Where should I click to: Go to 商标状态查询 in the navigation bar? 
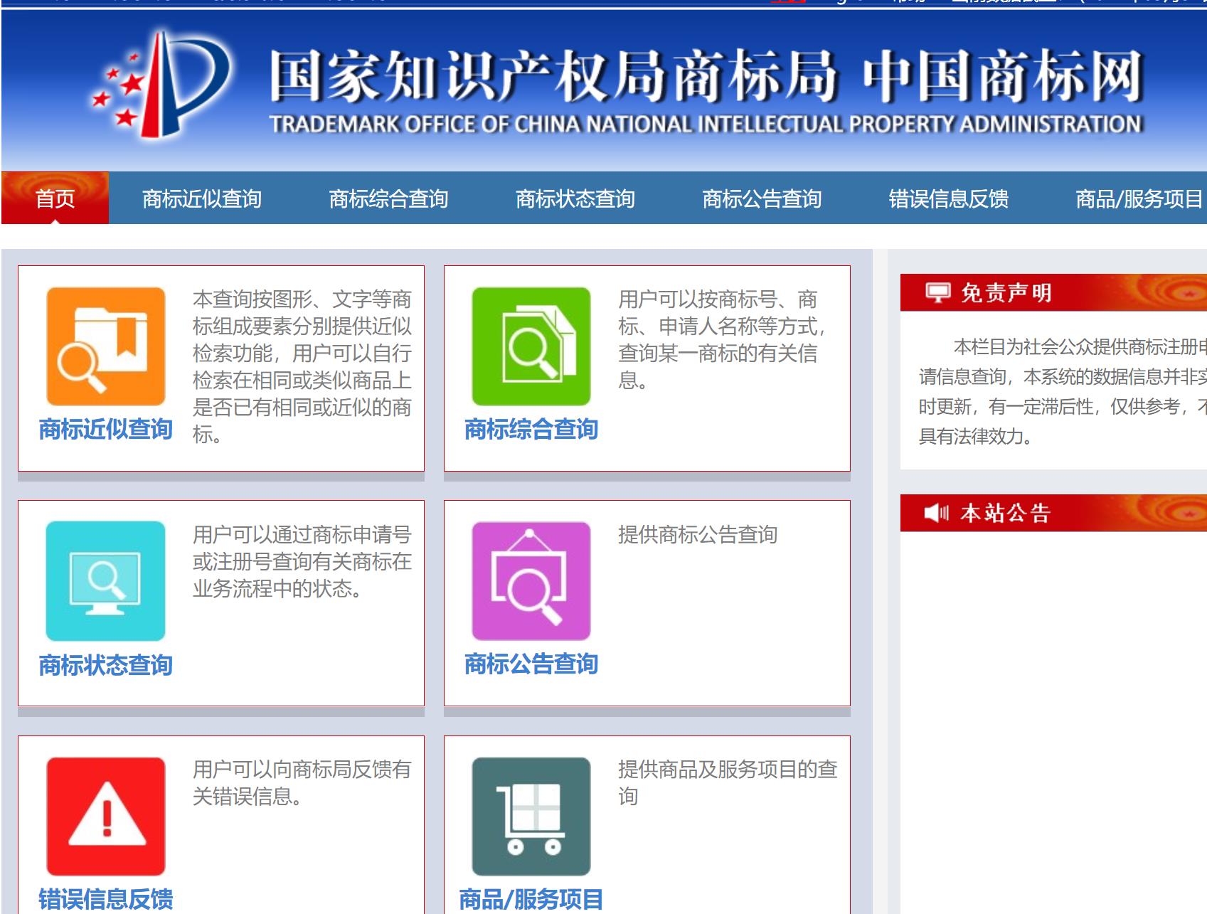coord(575,198)
